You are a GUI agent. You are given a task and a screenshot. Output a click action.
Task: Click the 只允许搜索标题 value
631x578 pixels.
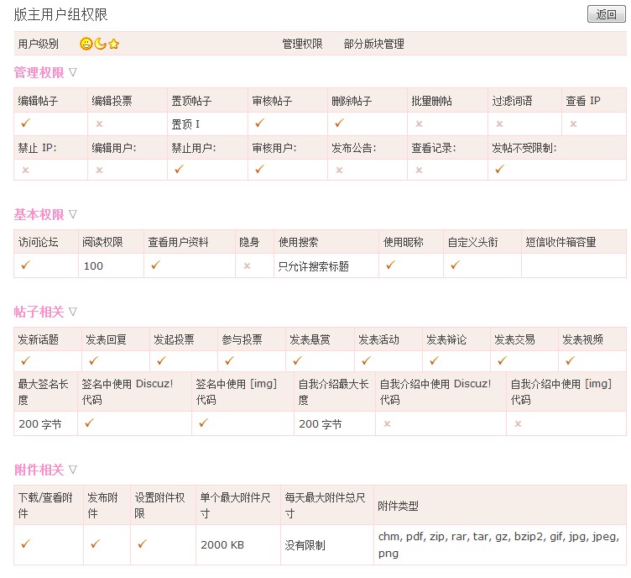point(313,266)
